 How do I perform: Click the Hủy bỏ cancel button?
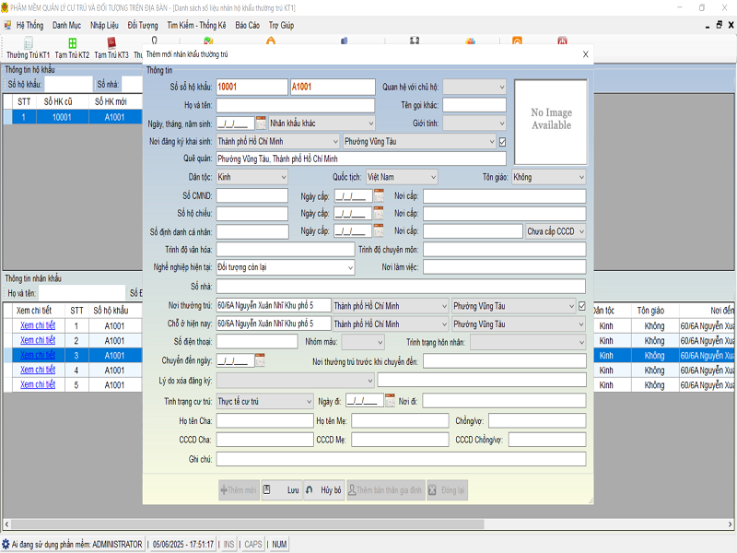pos(324,490)
